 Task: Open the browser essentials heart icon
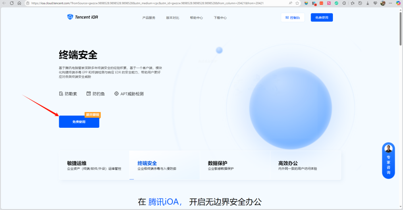click(375, 3)
